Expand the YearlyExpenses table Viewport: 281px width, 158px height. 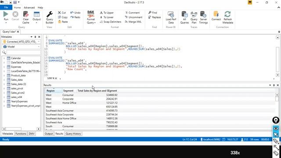tap(4, 101)
